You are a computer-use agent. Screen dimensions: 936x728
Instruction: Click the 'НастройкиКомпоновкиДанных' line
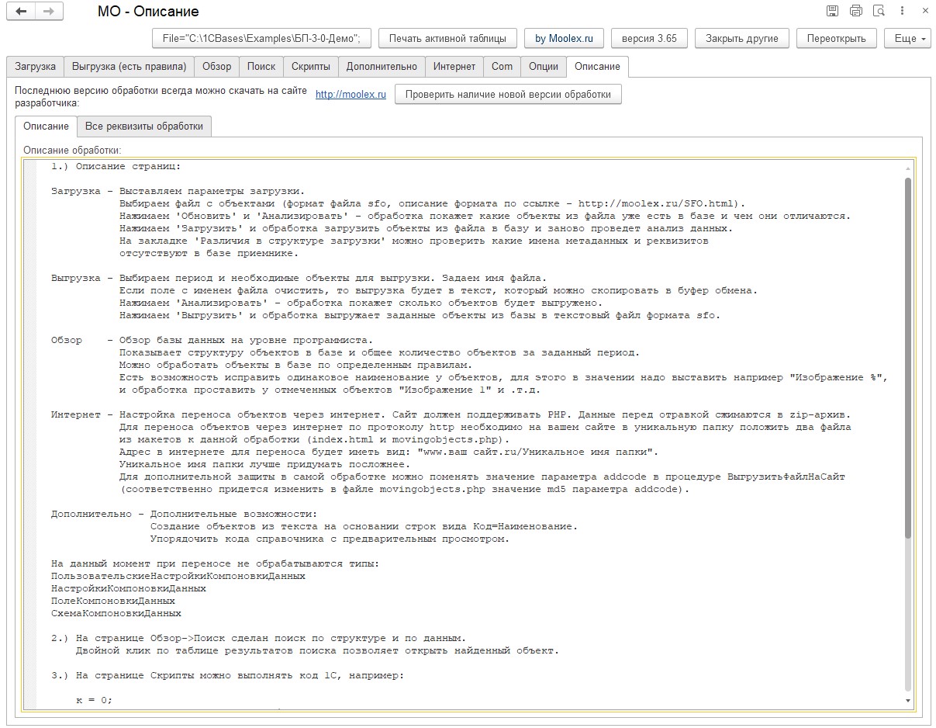[x=129, y=588]
